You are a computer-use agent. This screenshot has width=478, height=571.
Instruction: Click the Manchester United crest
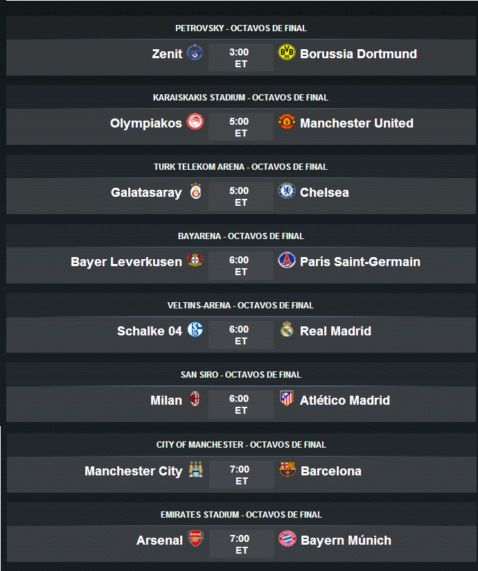click(x=287, y=122)
